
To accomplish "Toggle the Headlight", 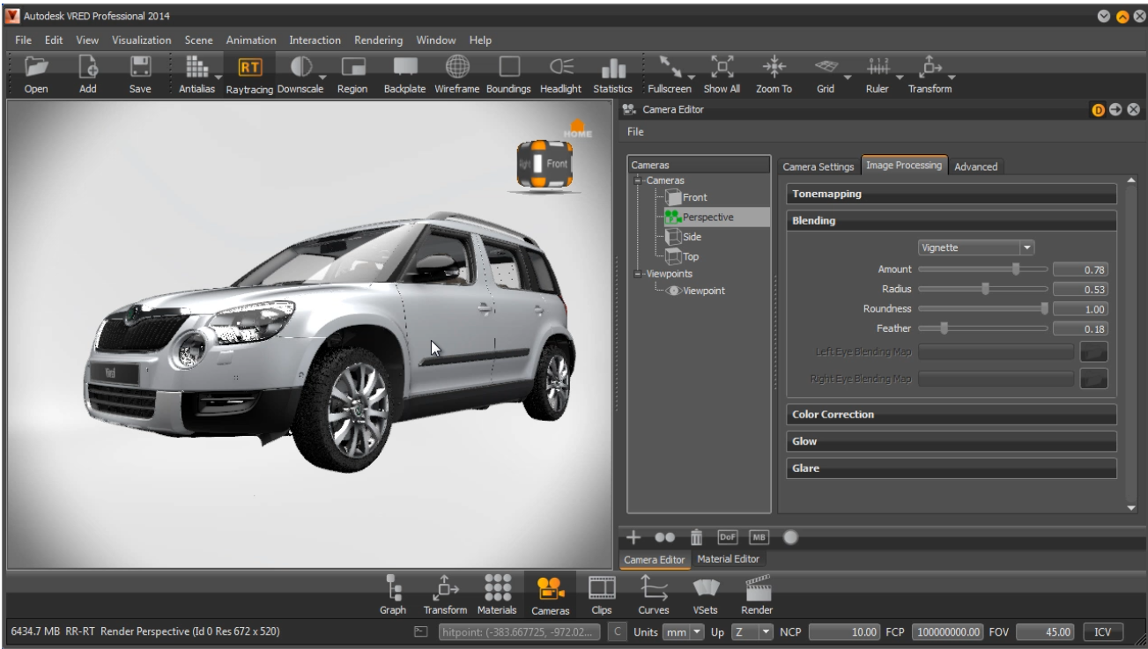I will (x=561, y=68).
